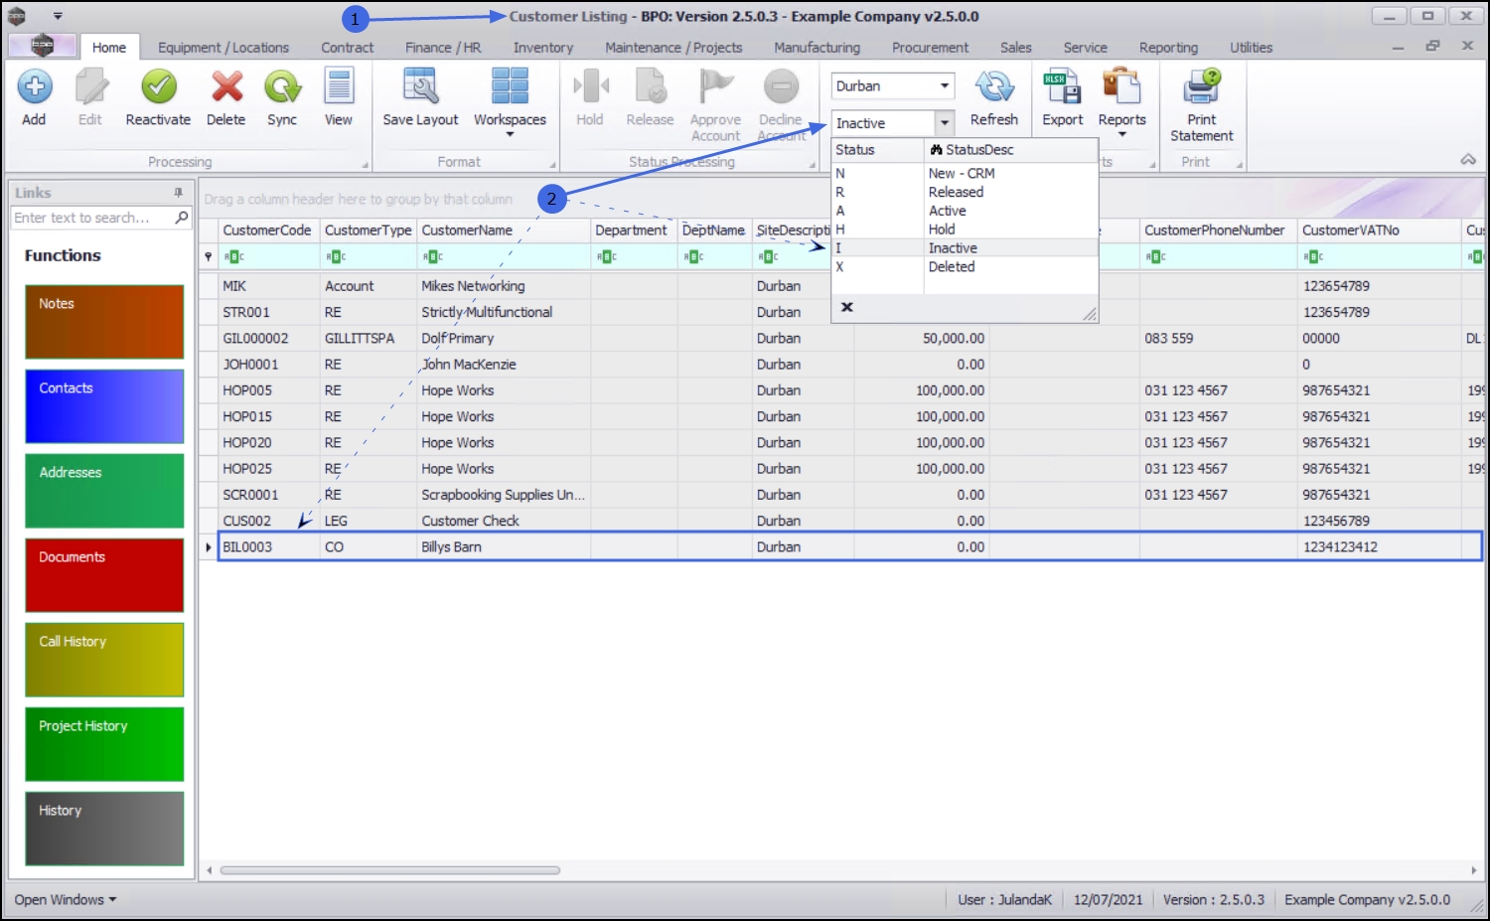Click the Approve Account flag icon

pyautogui.click(x=715, y=87)
